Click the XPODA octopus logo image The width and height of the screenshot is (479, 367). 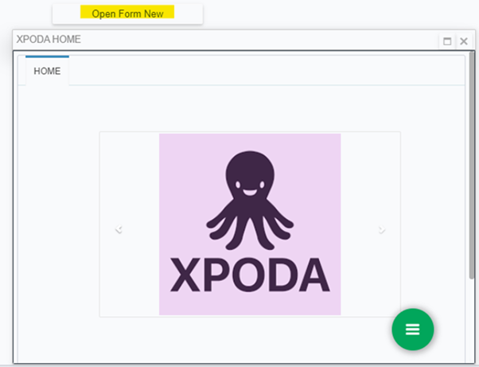click(250, 224)
